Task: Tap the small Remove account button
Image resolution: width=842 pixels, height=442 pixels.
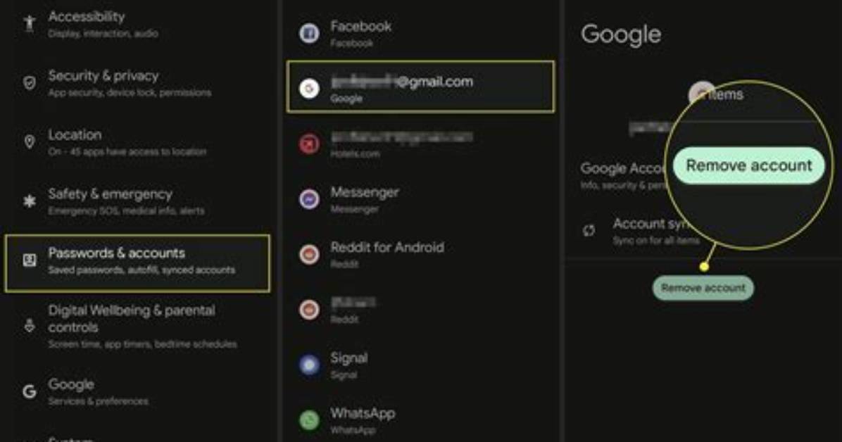Action: pos(703,288)
